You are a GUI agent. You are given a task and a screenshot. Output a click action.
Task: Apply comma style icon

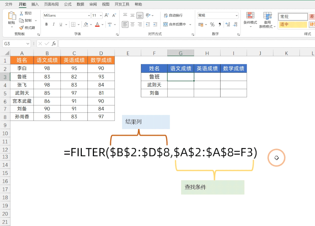pyautogui.click(x=220, y=24)
